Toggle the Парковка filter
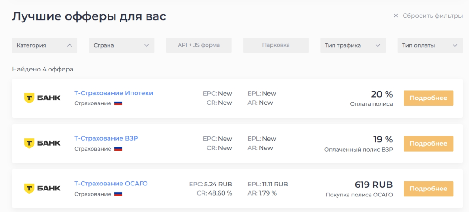469x212 pixels. 276,45
